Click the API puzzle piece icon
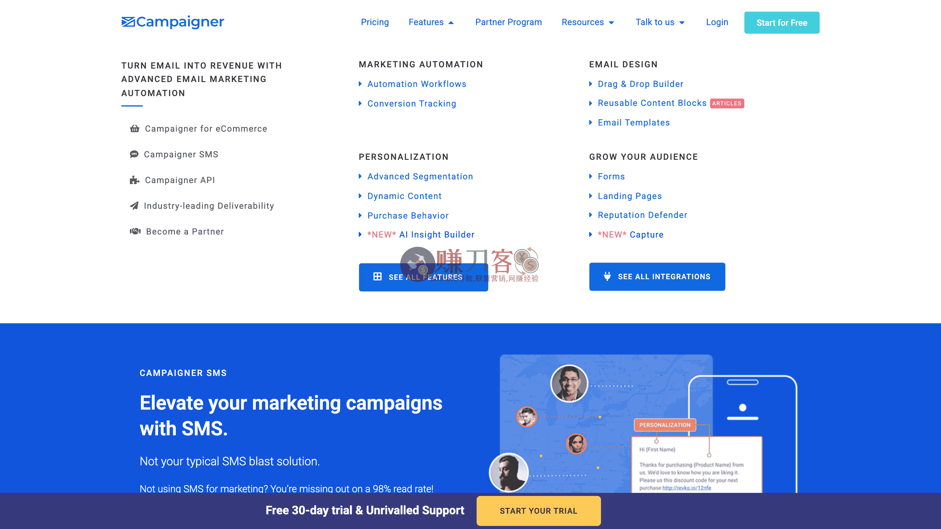 [x=134, y=180]
